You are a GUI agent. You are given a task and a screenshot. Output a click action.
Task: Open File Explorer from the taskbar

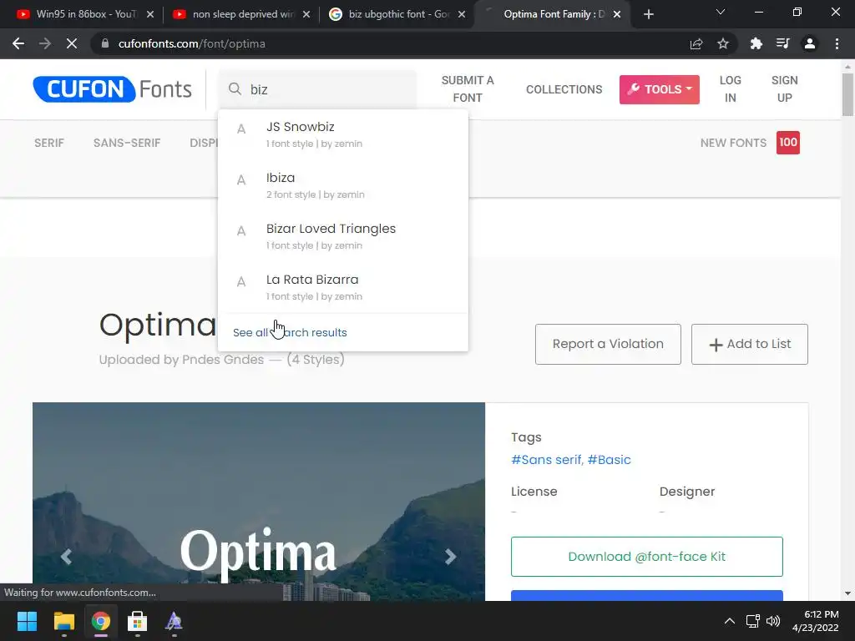click(63, 621)
